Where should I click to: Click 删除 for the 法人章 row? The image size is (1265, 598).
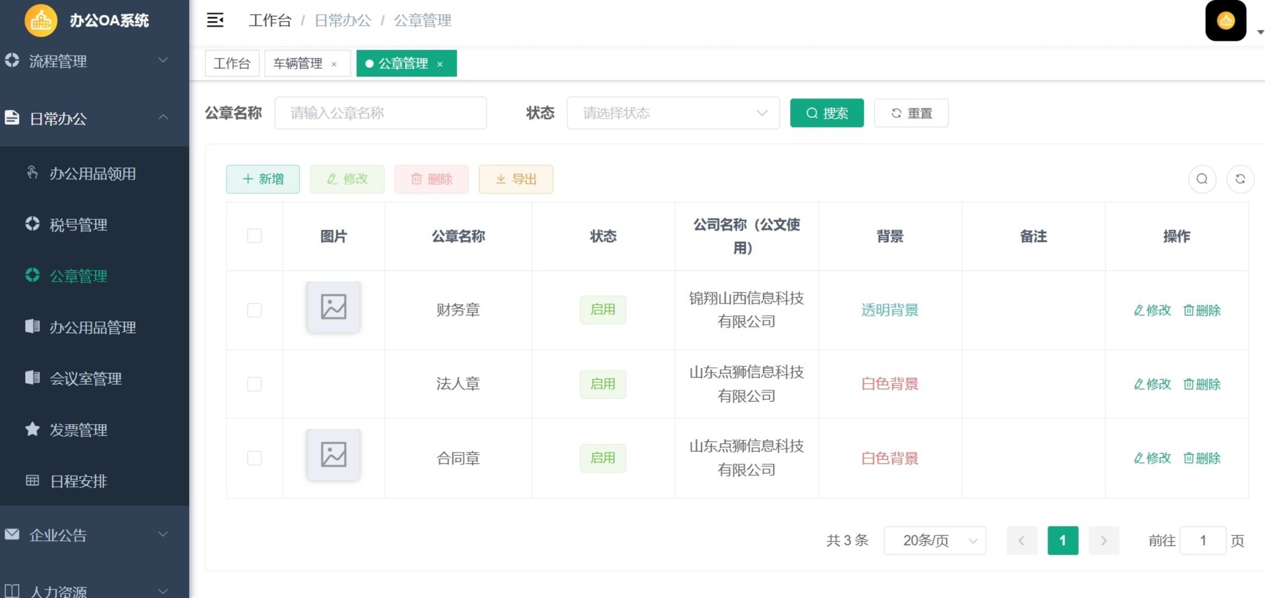(1202, 384)
